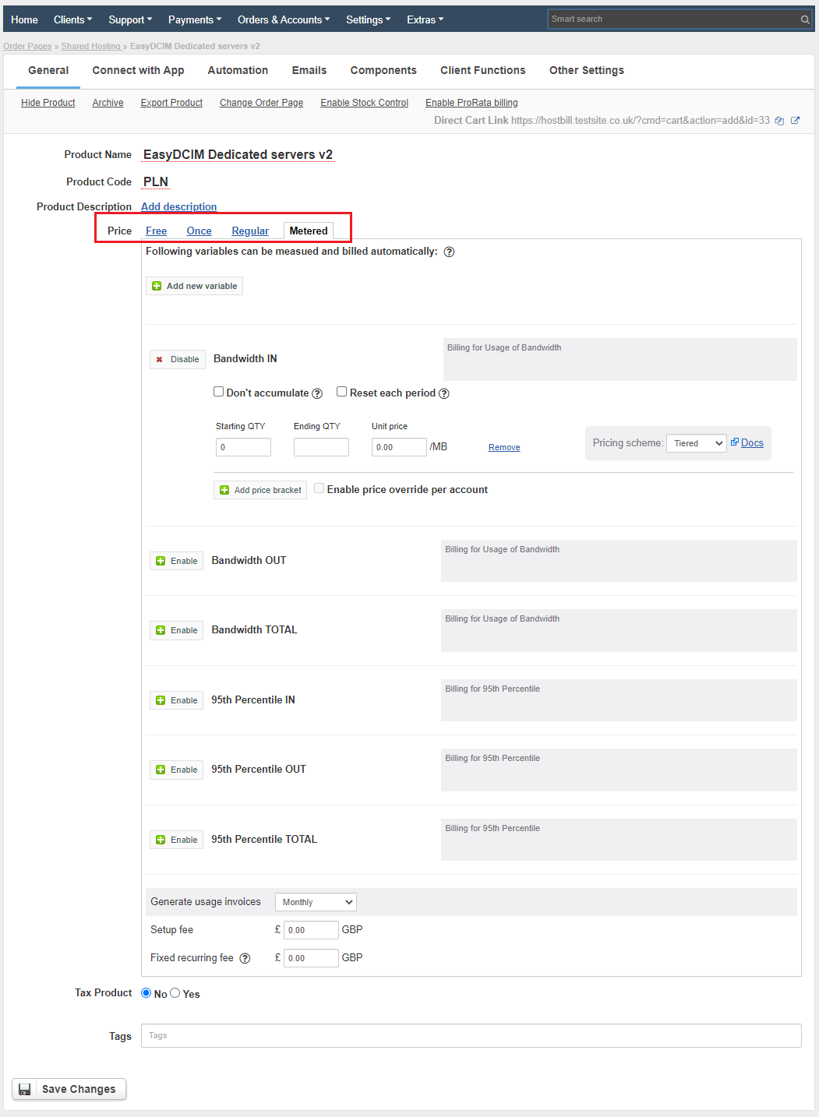819x1117 pixels.
Task: Click Archive link
Action: point(108,103)
